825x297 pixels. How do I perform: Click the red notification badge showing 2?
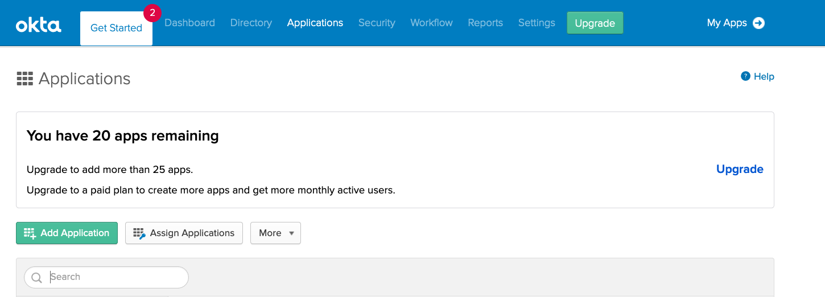tap(152, 13)
